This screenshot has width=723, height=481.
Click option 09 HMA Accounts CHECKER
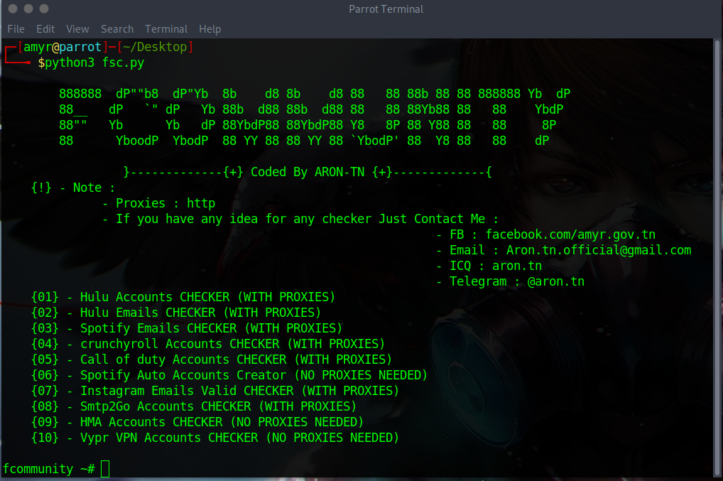197,423
